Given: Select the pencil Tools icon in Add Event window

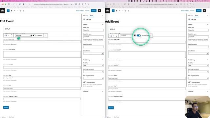Looking at the screenshot, I should (117, 11).
